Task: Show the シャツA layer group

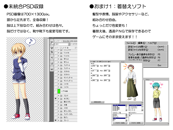Action: coord(56,87)
